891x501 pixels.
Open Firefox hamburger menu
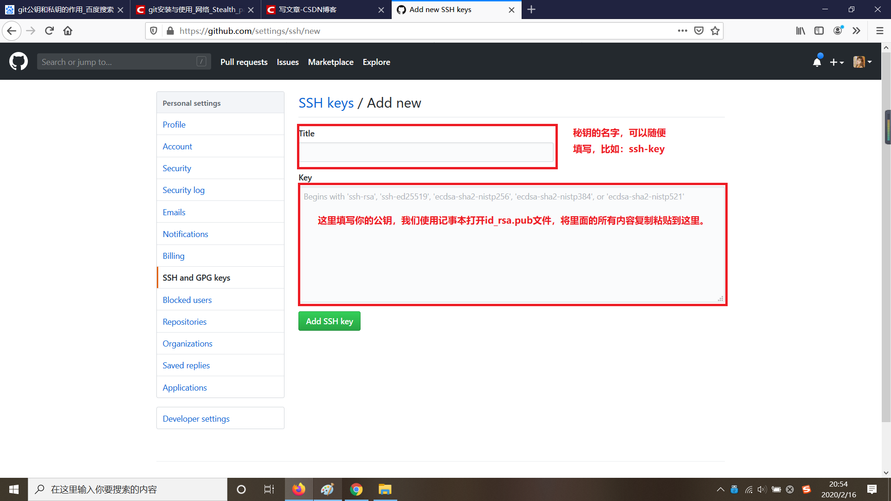(879, 31)
